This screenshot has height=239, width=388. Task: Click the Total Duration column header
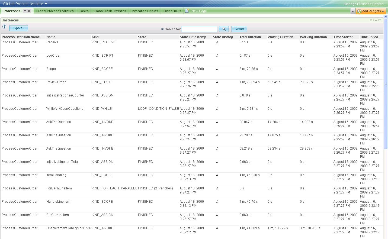point(250,37)
